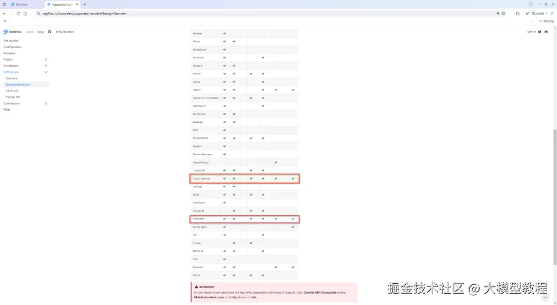Screen dimensions: 557x305
Task: Click the ModelScope row label
Action: 199,50
